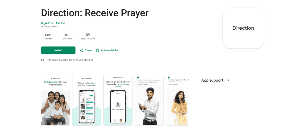Click Add to wishlist label
282x133 pixels.
click(x=109, y=50)
